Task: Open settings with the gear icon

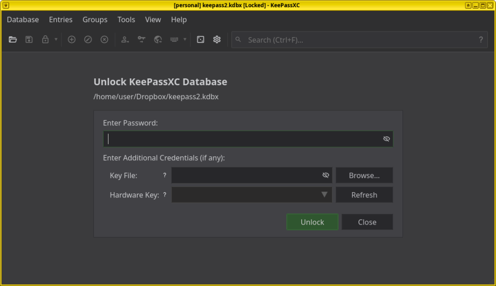Action: coord(217,40)
